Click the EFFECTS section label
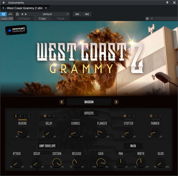 click(x=89, y=113)
